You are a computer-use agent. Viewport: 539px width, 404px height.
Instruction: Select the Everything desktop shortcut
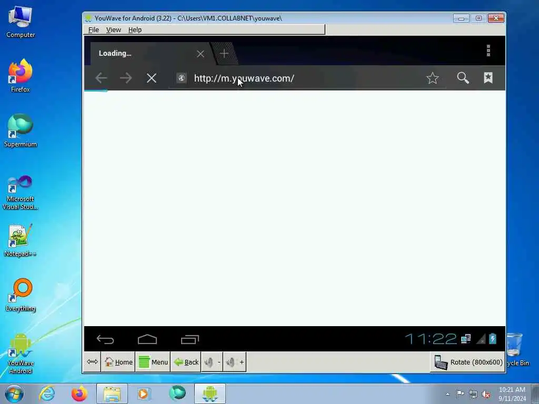coord(21,295)
